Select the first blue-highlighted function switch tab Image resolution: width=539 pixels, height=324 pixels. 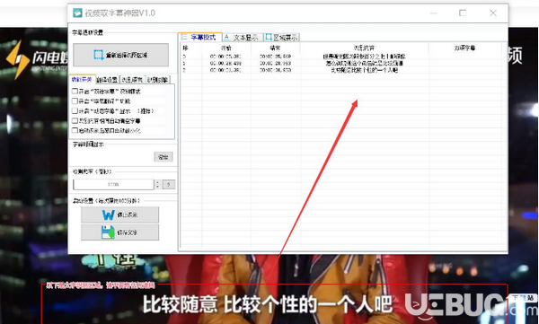tap(82, 79)
